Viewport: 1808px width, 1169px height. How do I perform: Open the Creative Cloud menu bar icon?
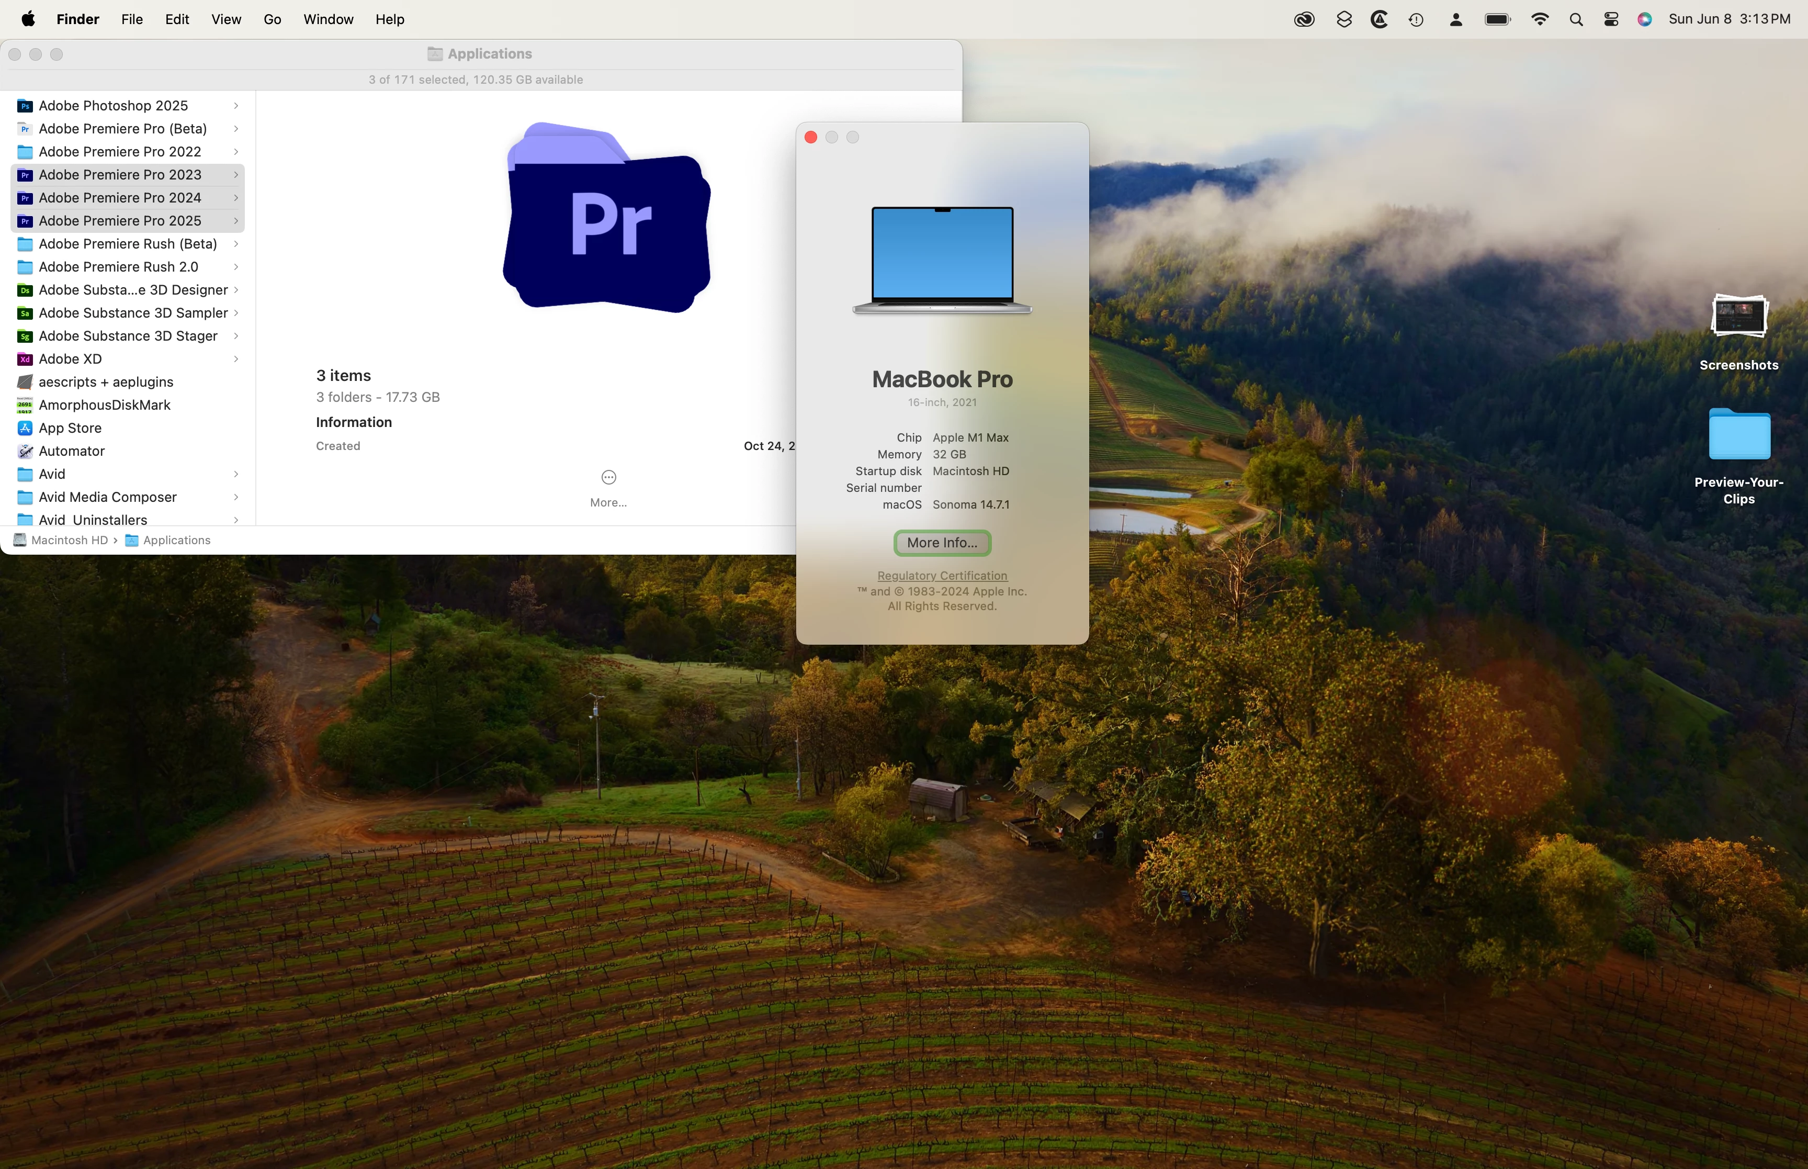(1304, 20)
